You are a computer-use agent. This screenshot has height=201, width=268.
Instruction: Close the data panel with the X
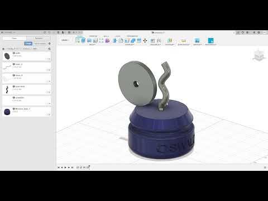click(x=54, y=32)
